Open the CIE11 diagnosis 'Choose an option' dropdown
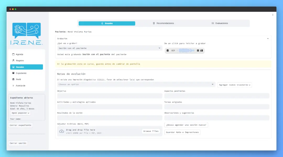Image resolution: width=283 pixels, height=157 pixels. 136,85
